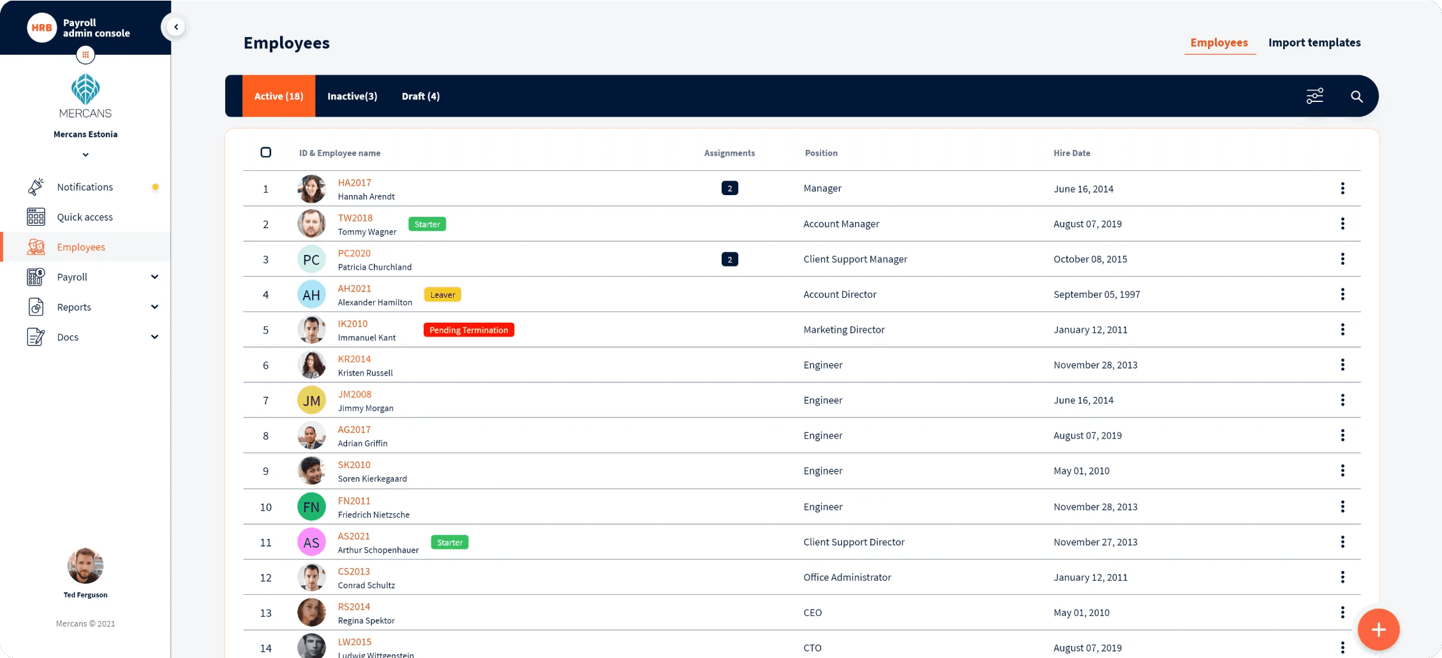Screen dimensions: 1442x658
Task: Open Ted Ferguson's profile avatar
Action: point(85,566)
